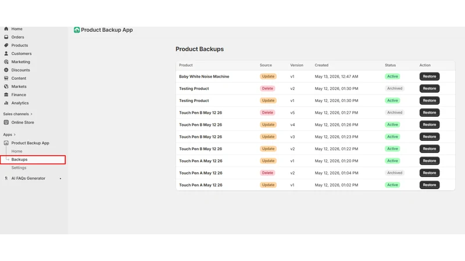The height and width of the screenshot is (261, 465).
Task: Restore Touch Pen B v4 backup
Action: [430, 125]
